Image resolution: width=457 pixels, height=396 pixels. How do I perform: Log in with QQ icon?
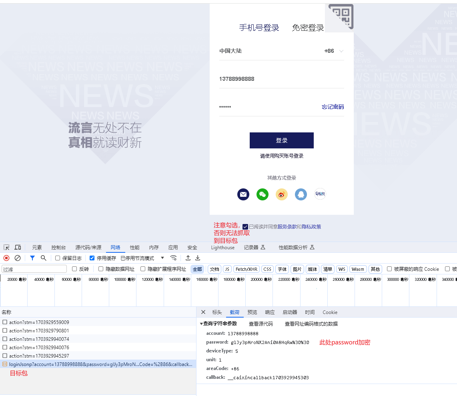tap(301, 194)
